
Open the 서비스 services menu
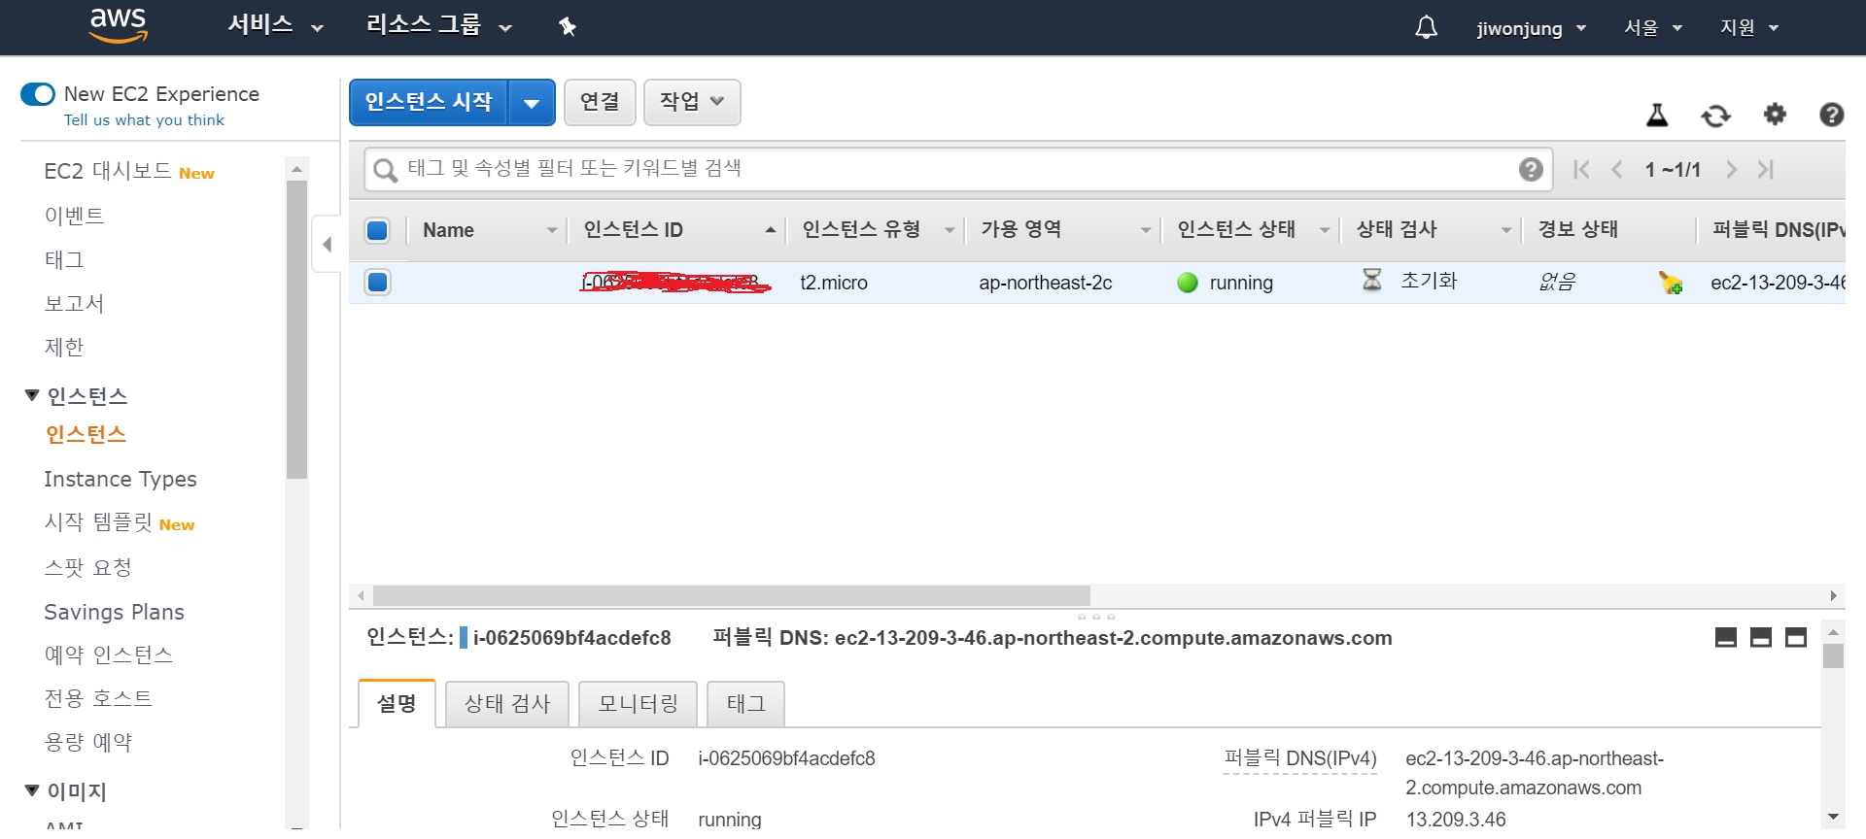point(275,25)
